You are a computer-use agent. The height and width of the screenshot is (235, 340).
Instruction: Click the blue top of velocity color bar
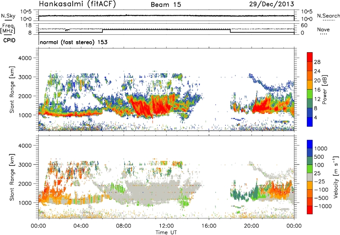click(x=310, y=144)
